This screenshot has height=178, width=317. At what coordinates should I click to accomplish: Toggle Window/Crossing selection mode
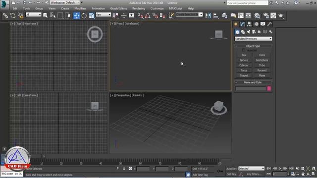click(x=68, y=15)
